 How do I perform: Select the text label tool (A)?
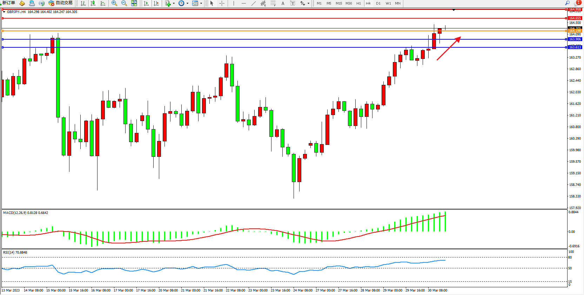(283, 4)
